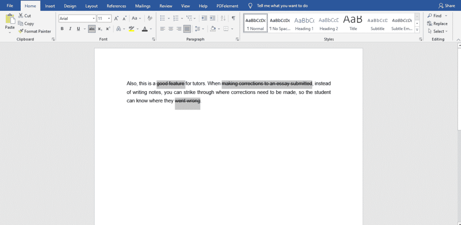Apply the Normal style
This screenshot has height=225, width=461.
click(256, 23)
